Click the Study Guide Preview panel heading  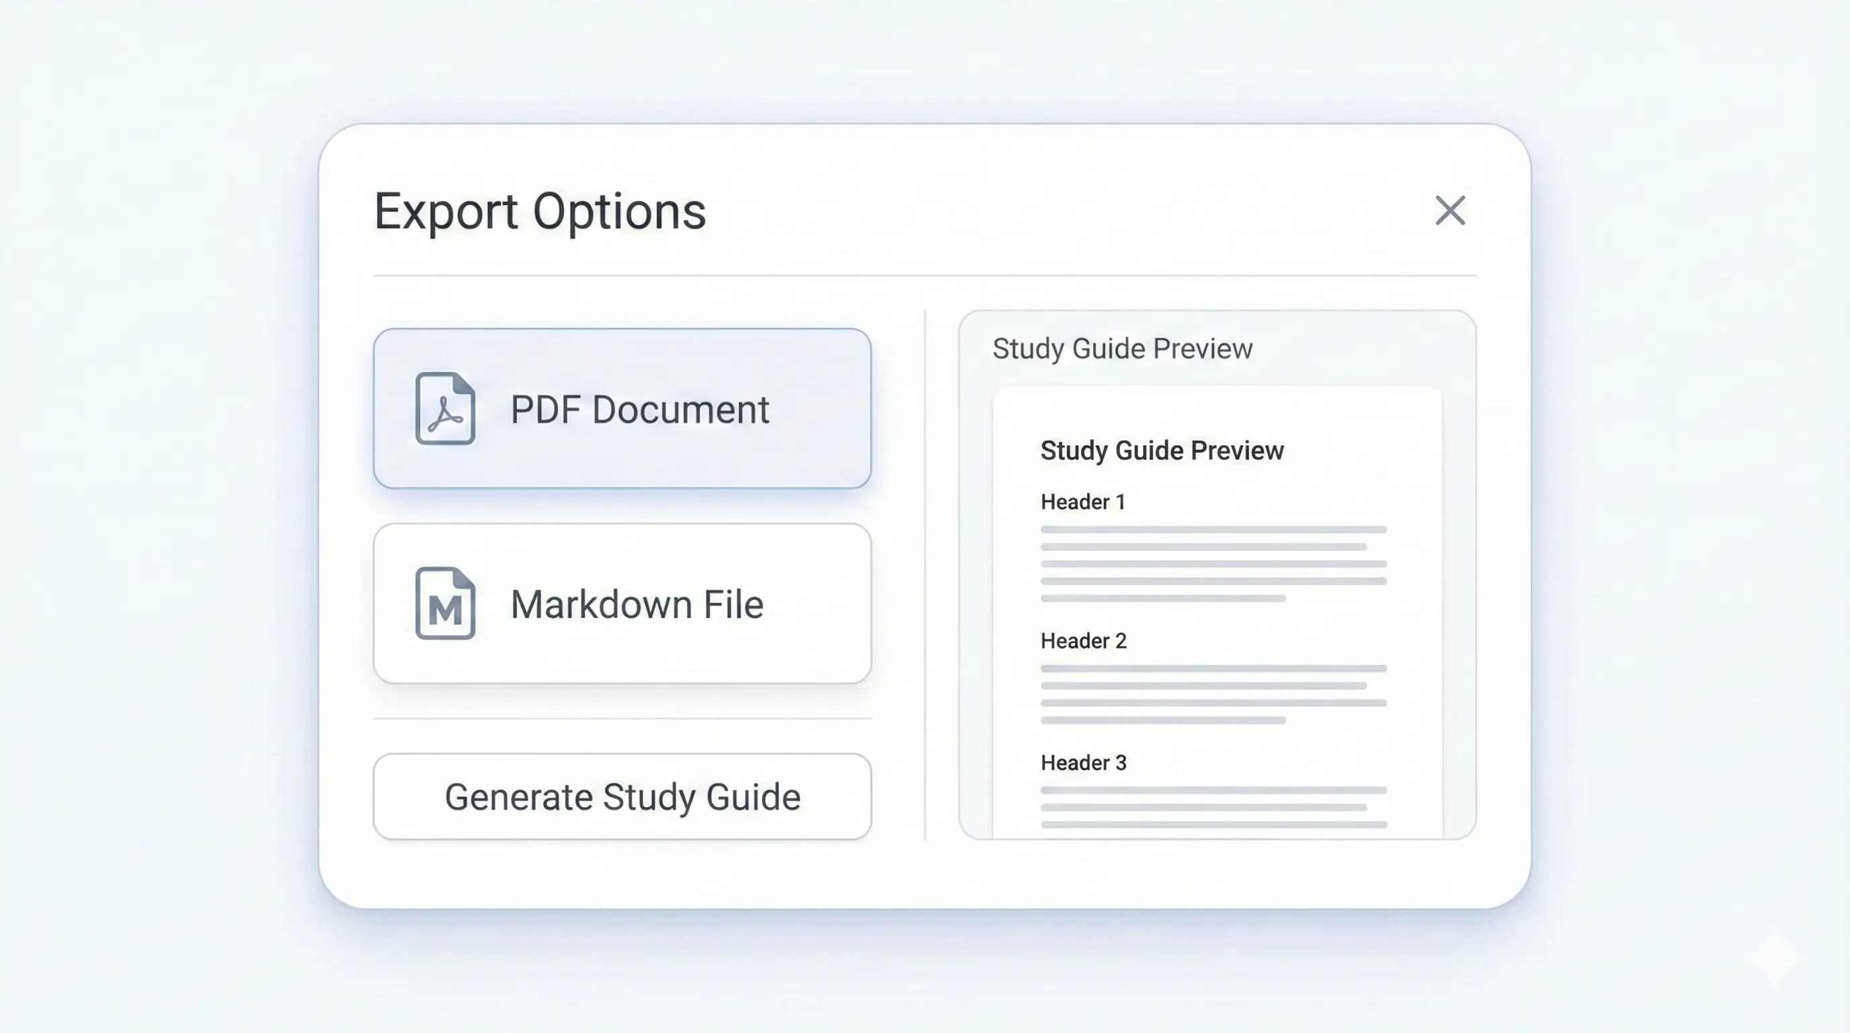click(x=1123, y=349)
